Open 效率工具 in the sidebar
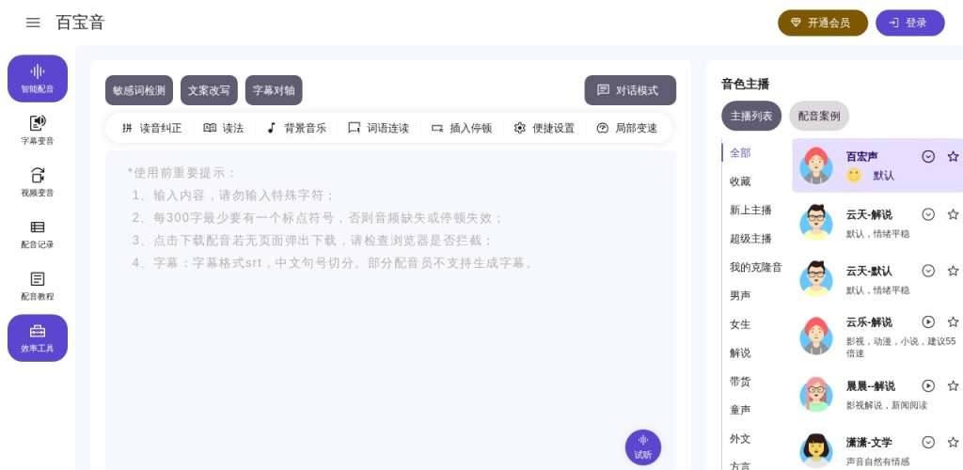 [x=38, y=337]
